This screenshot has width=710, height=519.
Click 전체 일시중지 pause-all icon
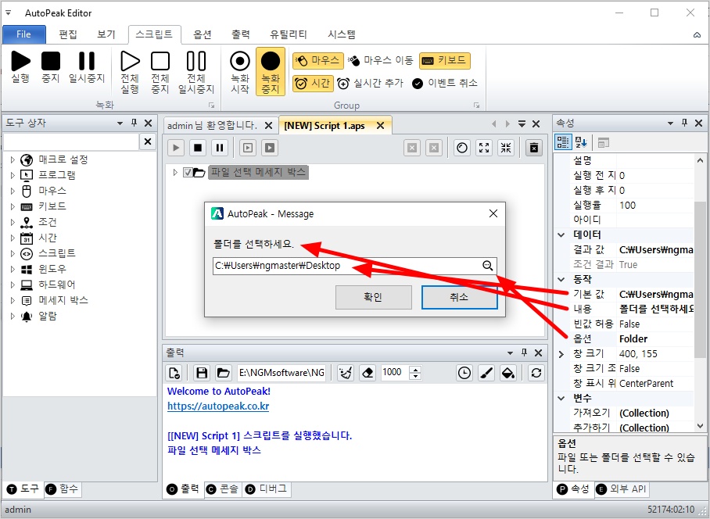(196, 73)
